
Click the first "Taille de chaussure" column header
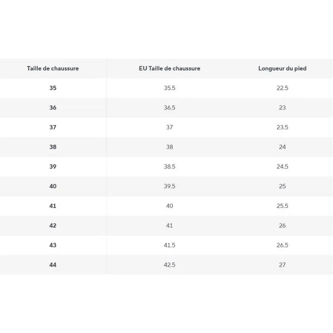pos(53,68)
